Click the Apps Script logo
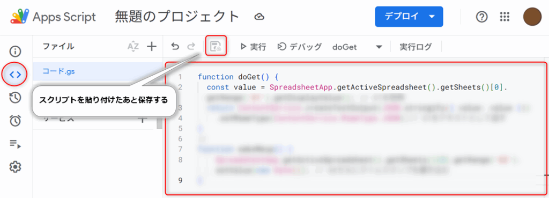Viewport: 549px width, 198px height. (20, 17)
